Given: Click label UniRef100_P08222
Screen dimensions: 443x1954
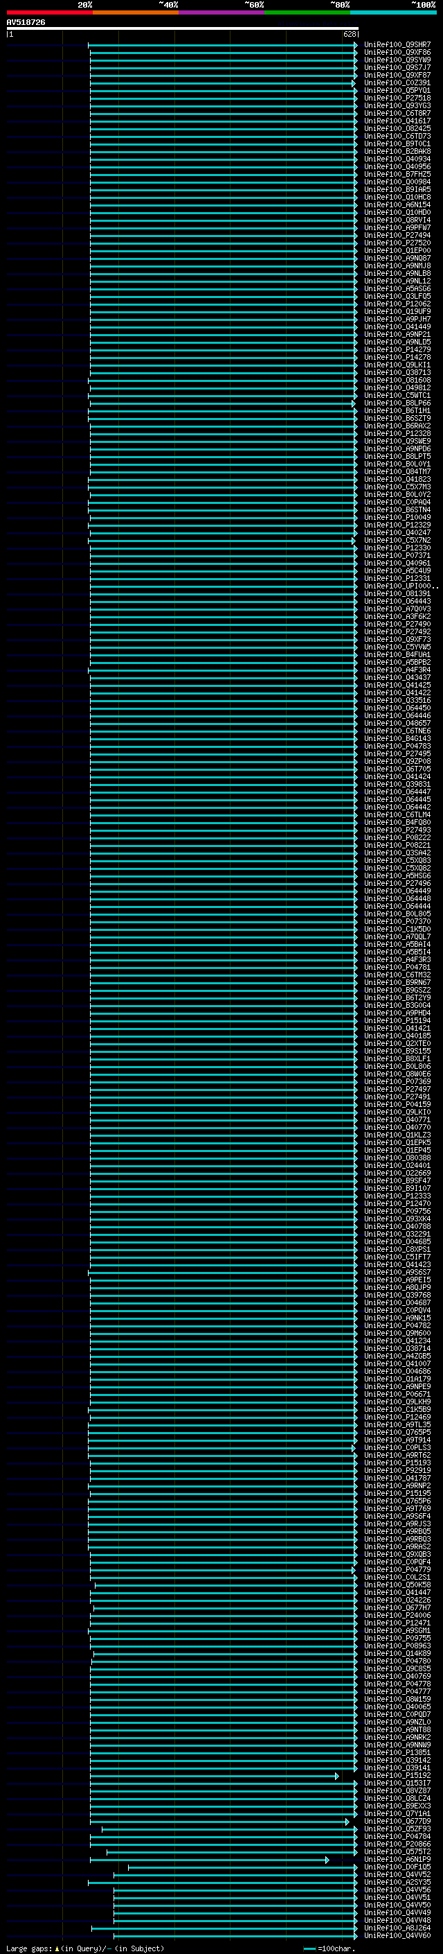Looking at the screenshot, I should (x=397, y=837).
